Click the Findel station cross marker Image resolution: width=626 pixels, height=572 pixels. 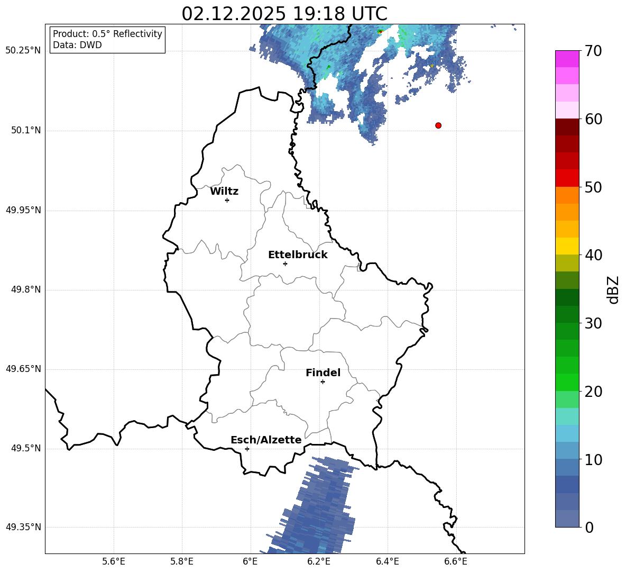323,382
